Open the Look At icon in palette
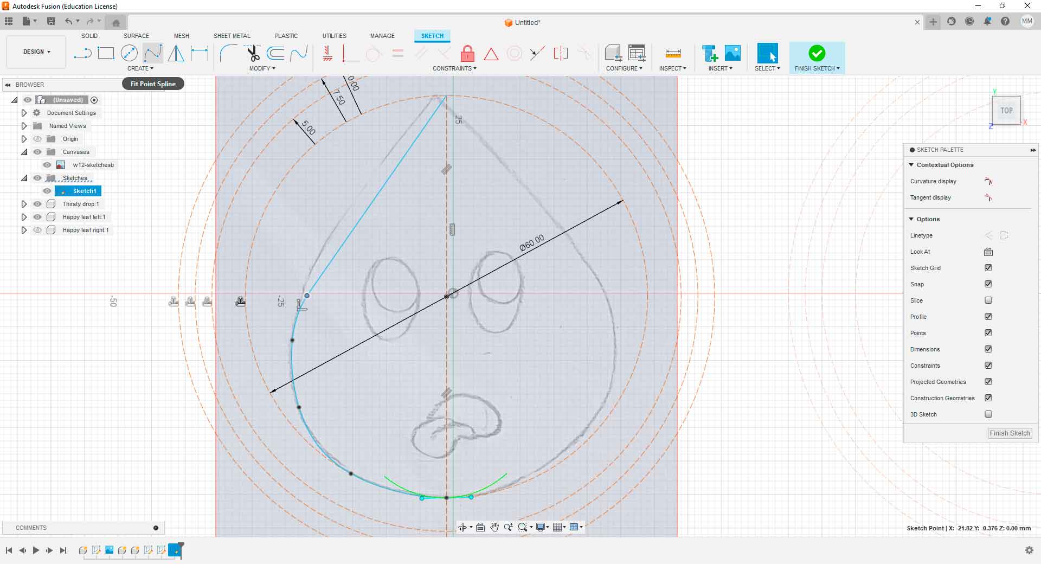The height and width of the screenshot is (564, 1041). click(988, 252)
